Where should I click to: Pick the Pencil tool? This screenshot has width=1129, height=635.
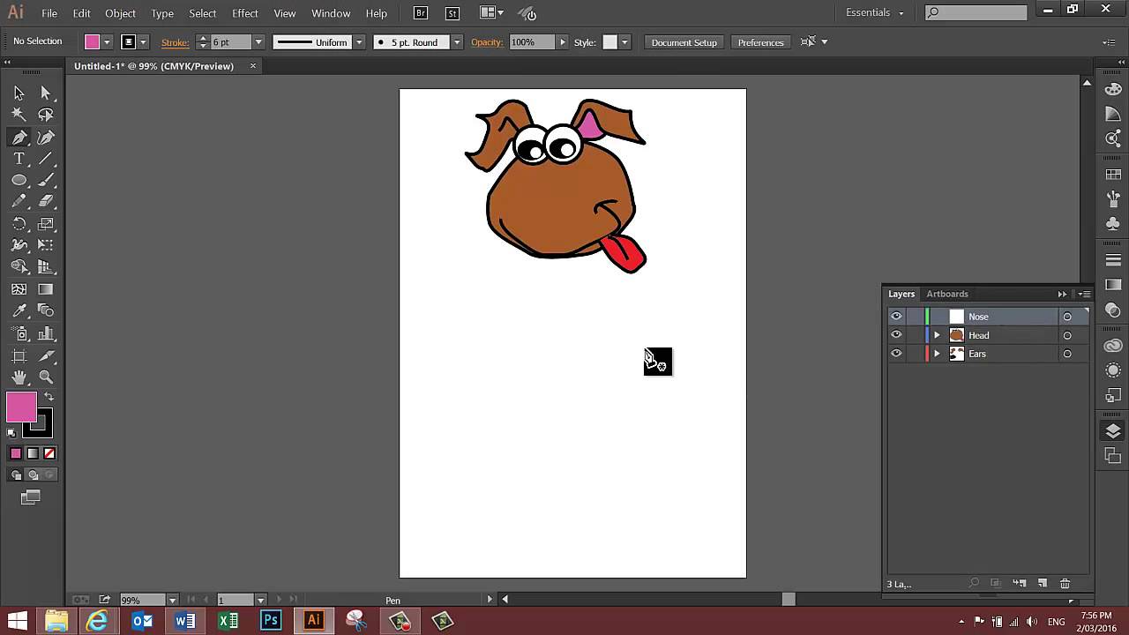[x=19, y=202]
